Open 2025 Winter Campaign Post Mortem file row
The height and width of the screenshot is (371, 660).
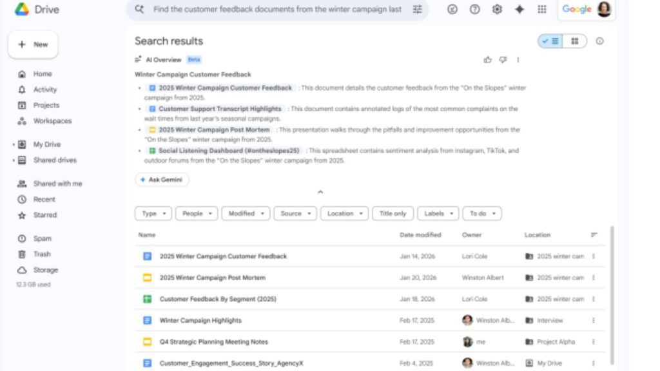pos(212,278)
